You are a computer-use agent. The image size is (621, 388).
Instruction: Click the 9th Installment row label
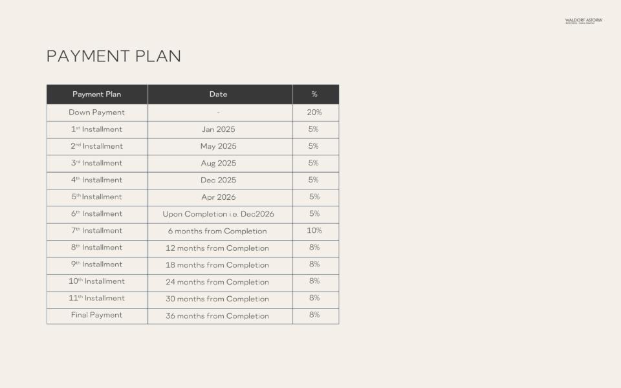(x=97, y=264)
